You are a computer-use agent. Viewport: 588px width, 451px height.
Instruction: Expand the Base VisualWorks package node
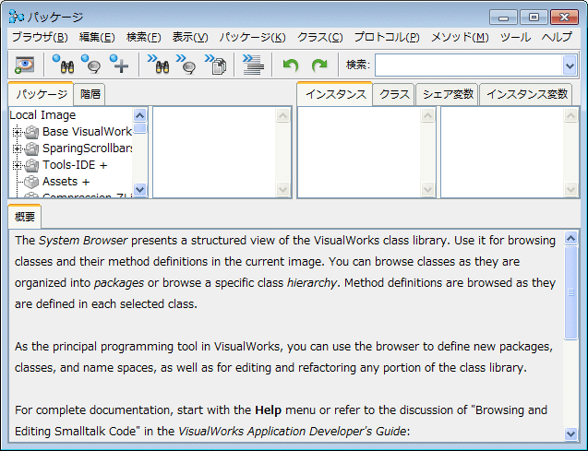pyautogui.click(x=17, y=132)
